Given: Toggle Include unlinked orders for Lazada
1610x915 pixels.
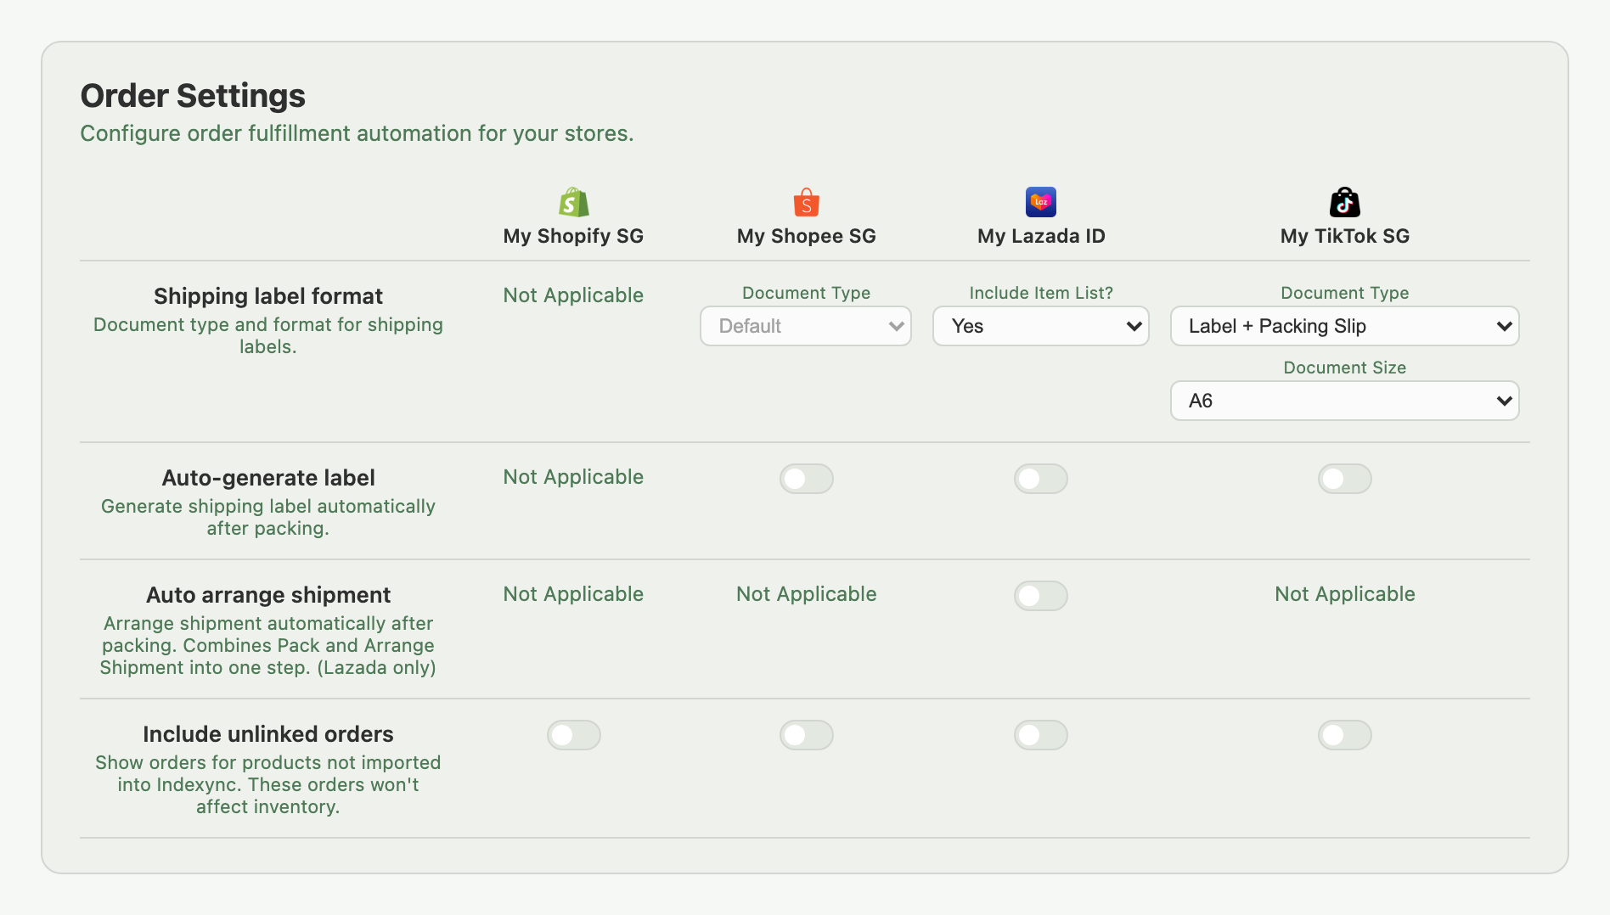Looking at the screenshot, I should pos(1040,735).
